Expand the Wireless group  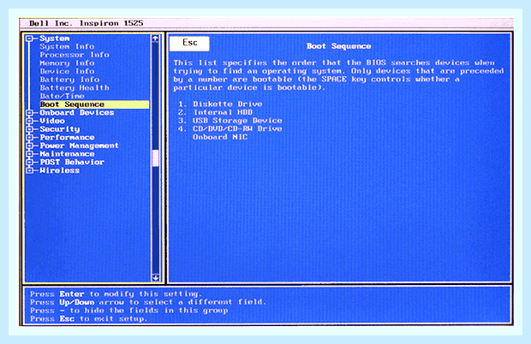tap(29, 170)
